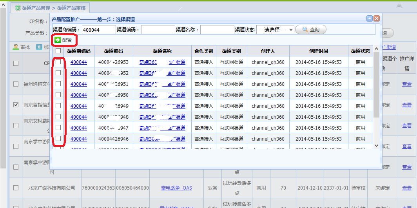Check the row with channel code ending 26949
Image resolution: width=417 pixels, height=208 pixels.
(58, 105)
